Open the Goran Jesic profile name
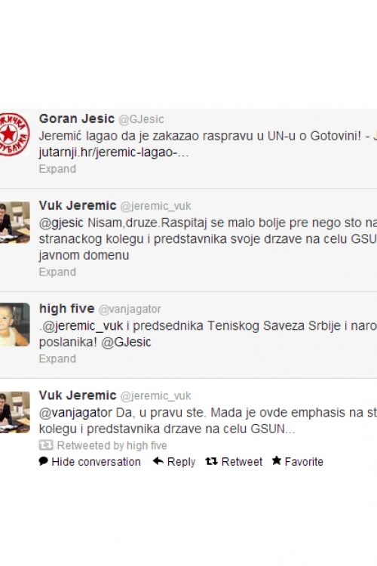Screen dimensions: 377x566 pos(76,118)
